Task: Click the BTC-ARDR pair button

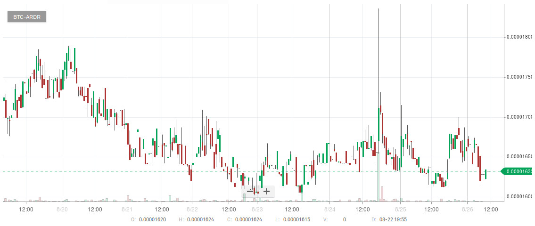Action: [x=27, y=16]
